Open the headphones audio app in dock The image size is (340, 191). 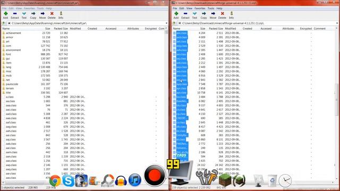click(121, 181)
